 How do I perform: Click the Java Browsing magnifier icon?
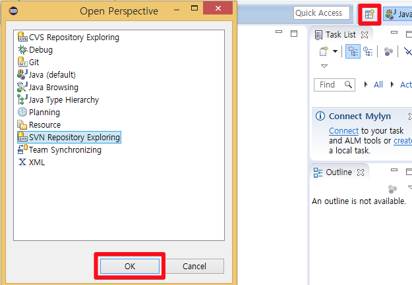tap(22, 87)
